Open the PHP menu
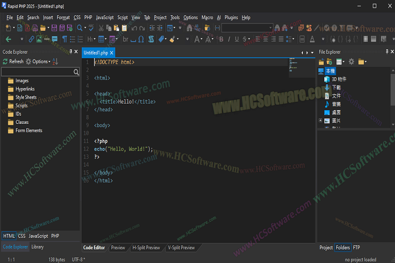Image resolution: width=395 pixels, height=263 pixels. (88, 18)
